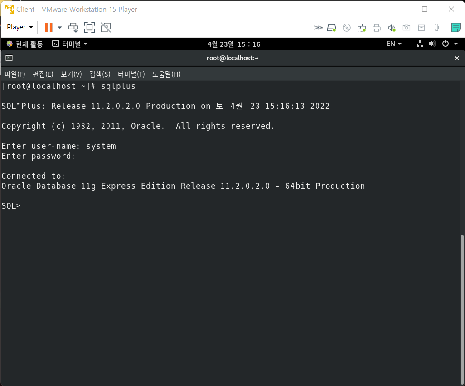Image resolution: width=465 pixels, height=386 pixels.
Task: Open the 파일(F) menu
Action: (x=15, y=74)
